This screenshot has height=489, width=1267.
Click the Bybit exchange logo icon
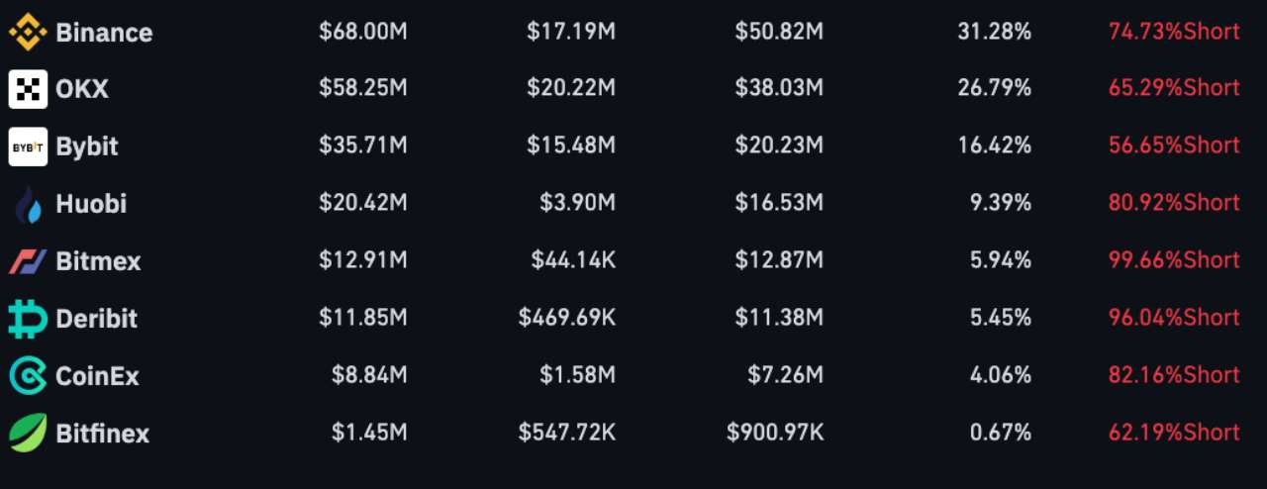pos(28,147)
